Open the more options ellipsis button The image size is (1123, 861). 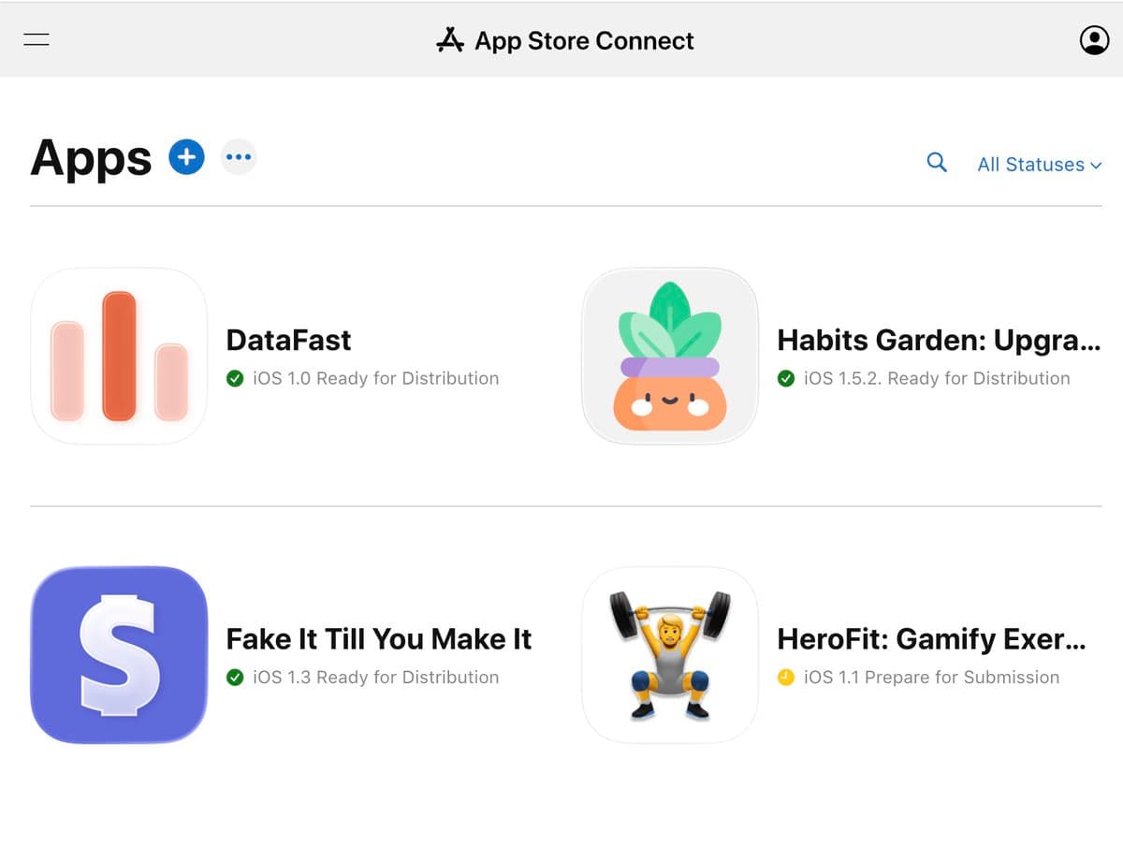point(238,156)
